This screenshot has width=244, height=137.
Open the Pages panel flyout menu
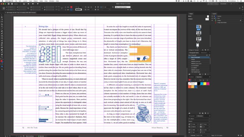210,14
